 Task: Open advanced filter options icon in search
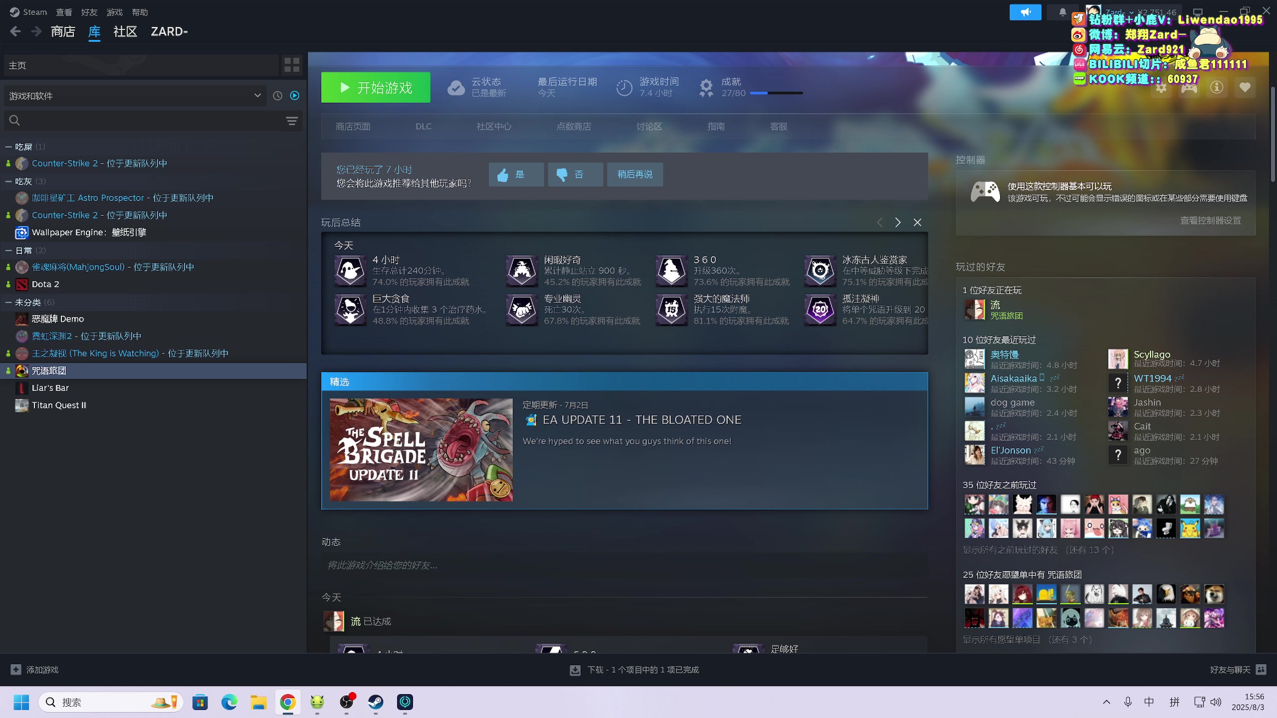(292, 121)
